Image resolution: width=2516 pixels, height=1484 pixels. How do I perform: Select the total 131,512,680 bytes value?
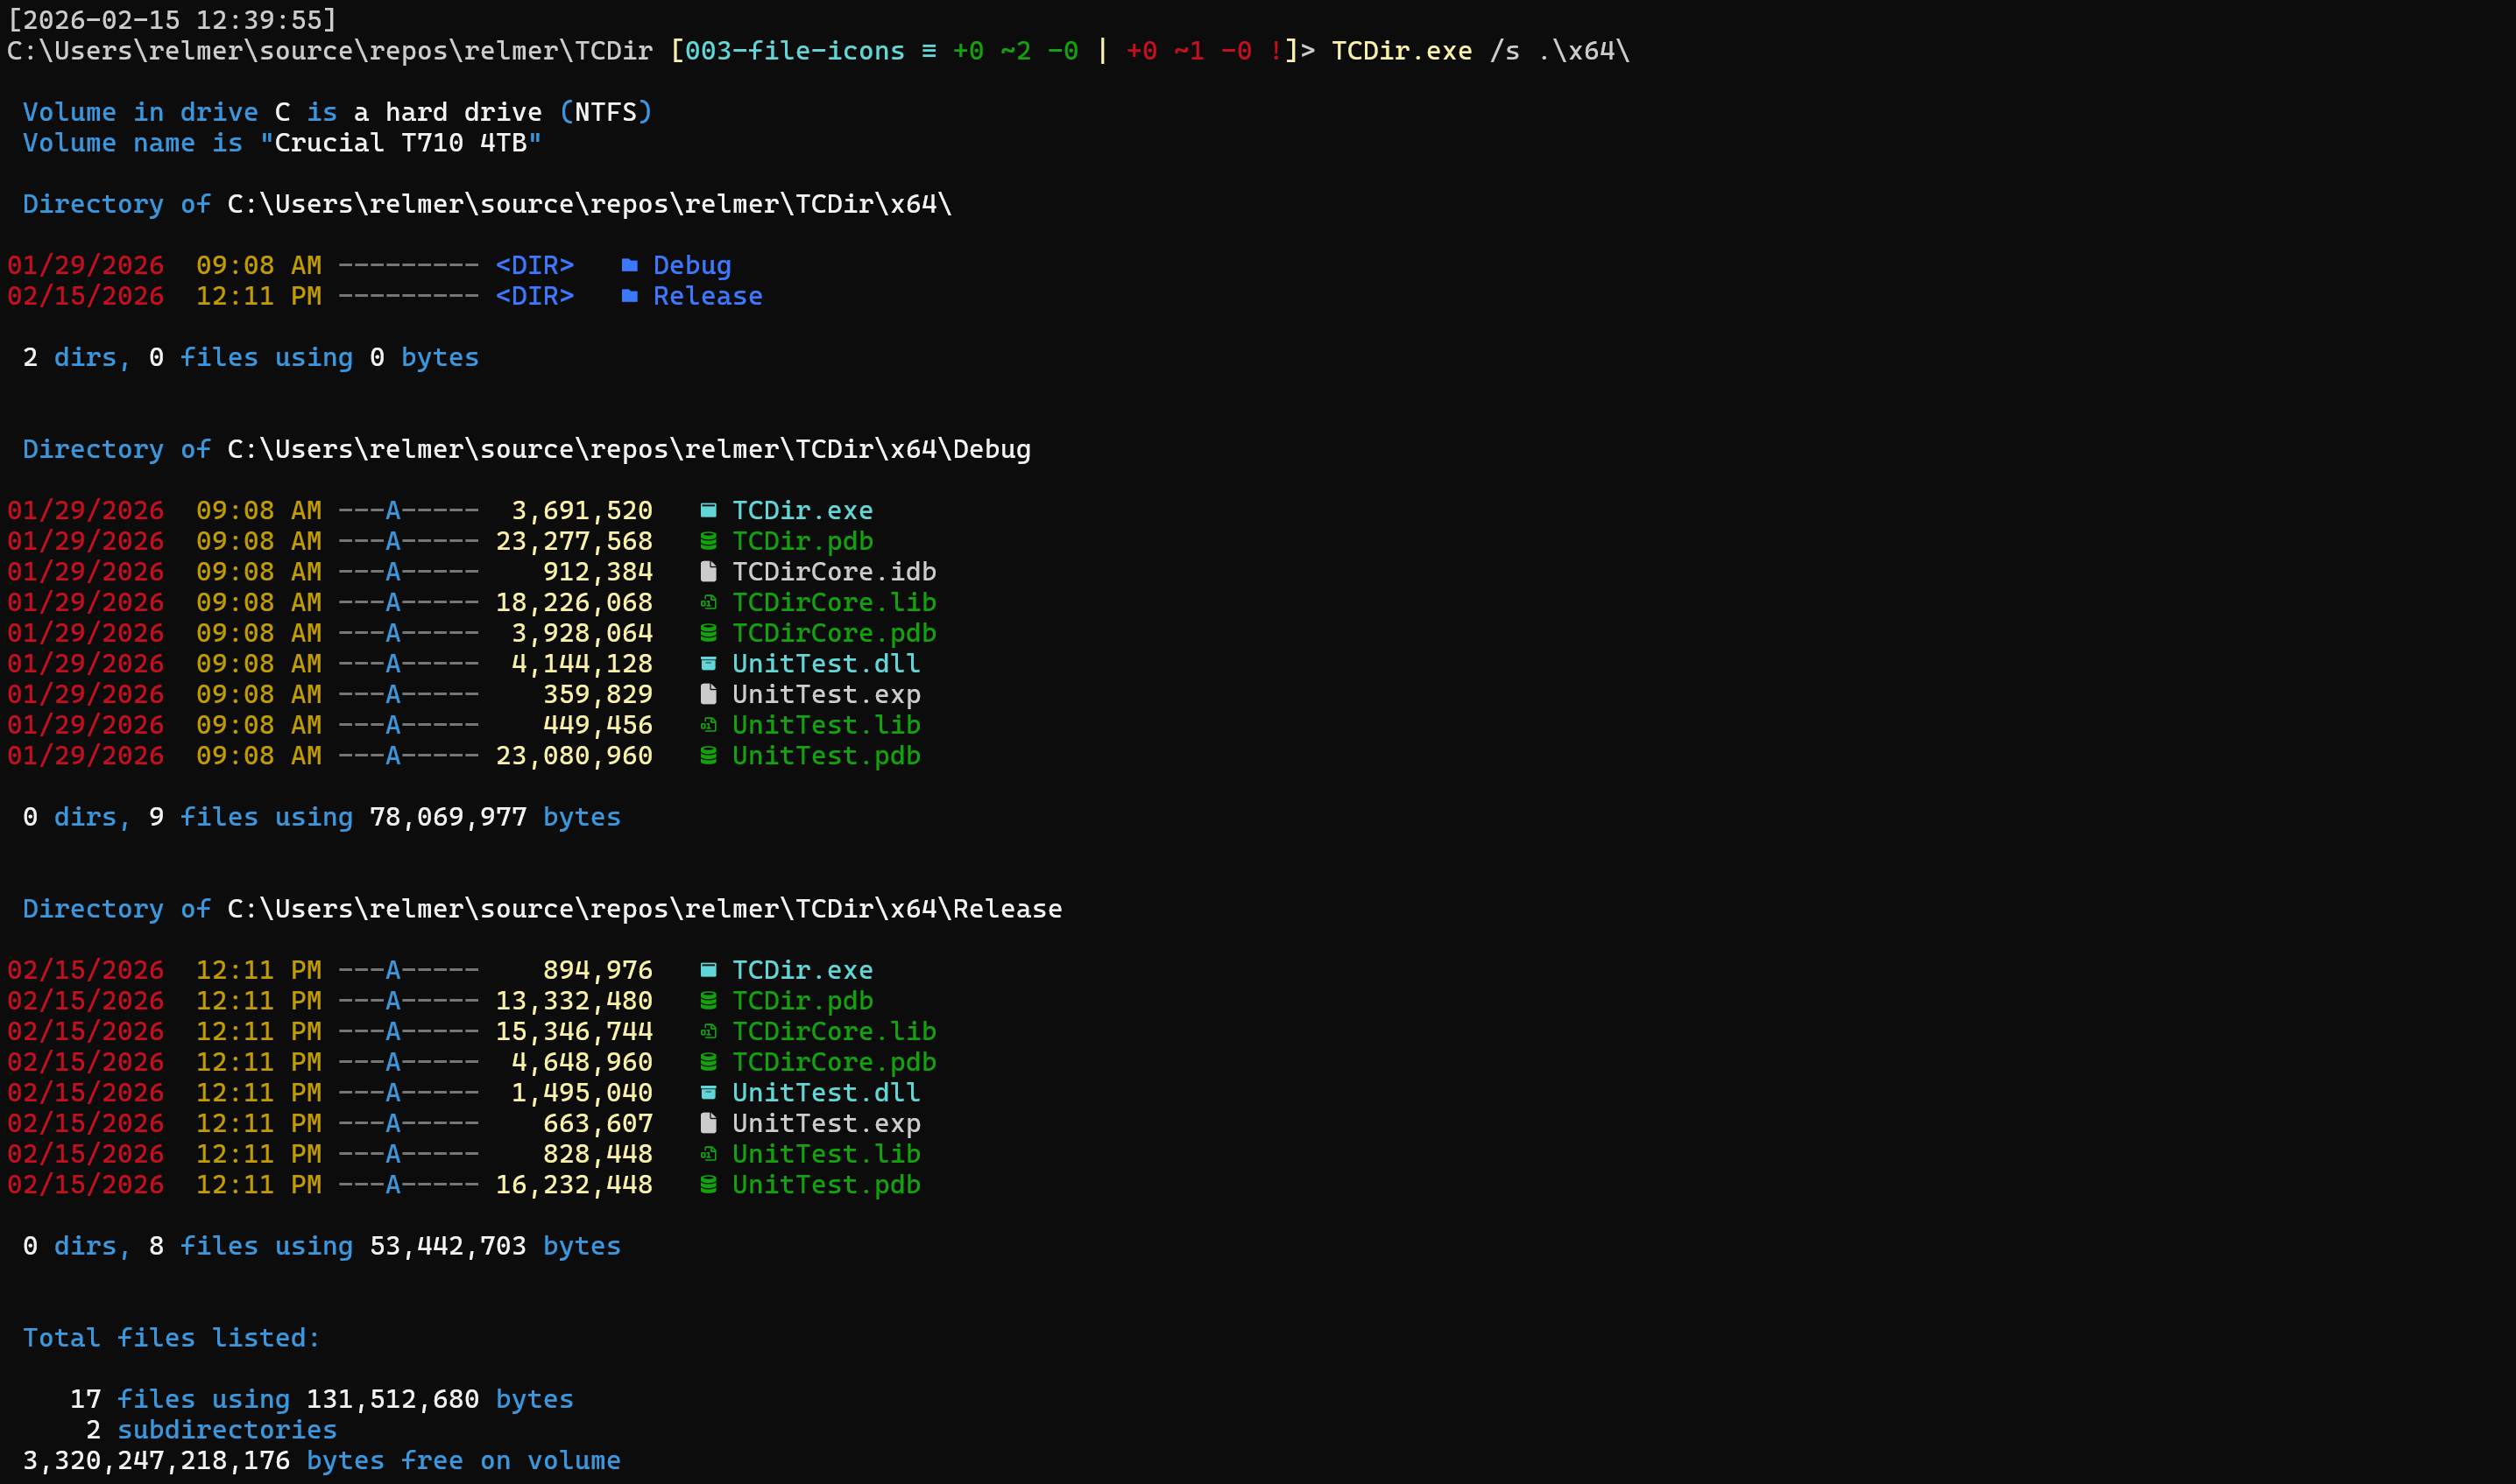(x=392, y=1398)
